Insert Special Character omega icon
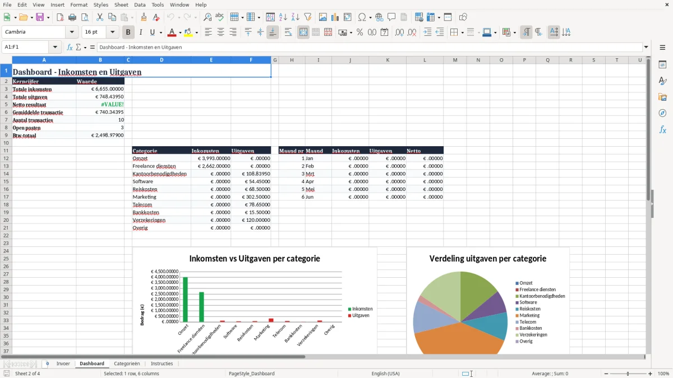The height and width of the screenshot is (378, 673). click(362, 17)
